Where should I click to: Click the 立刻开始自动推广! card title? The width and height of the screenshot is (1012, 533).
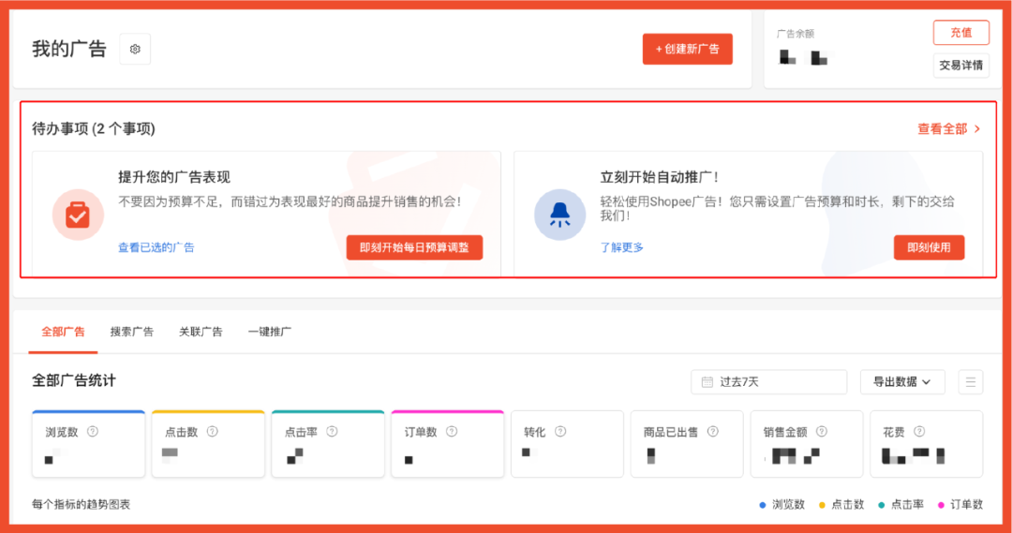pos(659,177)
